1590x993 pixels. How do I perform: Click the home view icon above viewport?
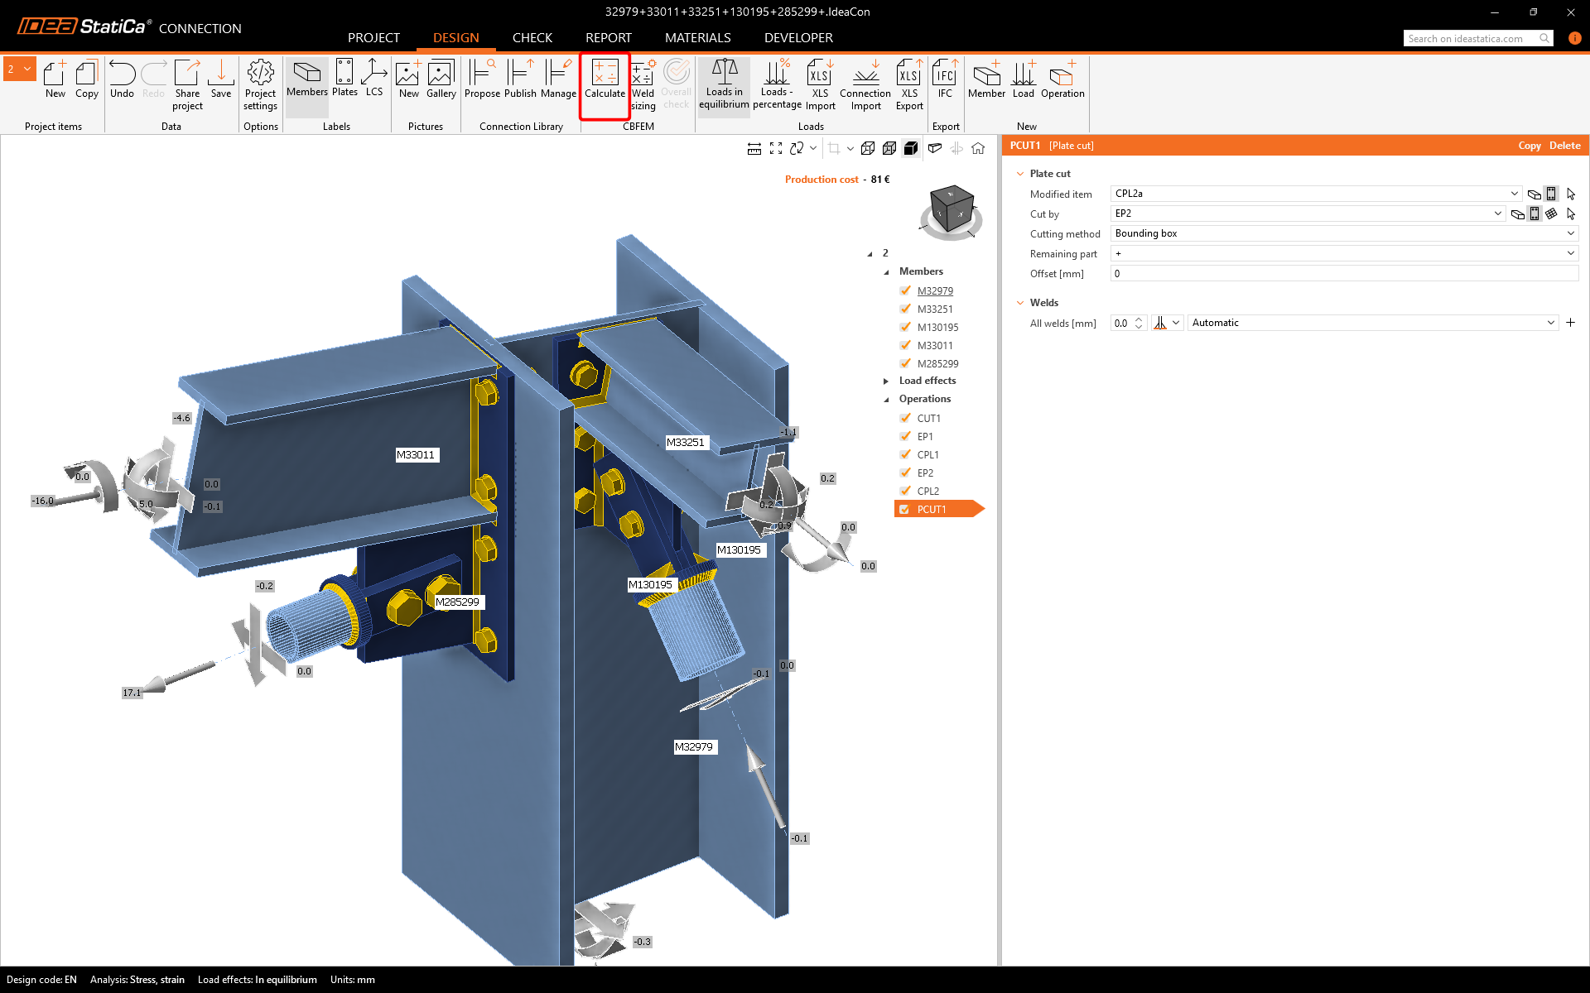pos(978,148)
